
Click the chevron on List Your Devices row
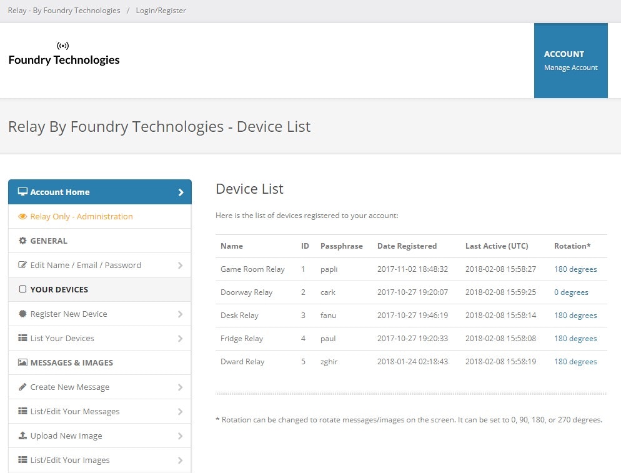(x=180, y=338)
